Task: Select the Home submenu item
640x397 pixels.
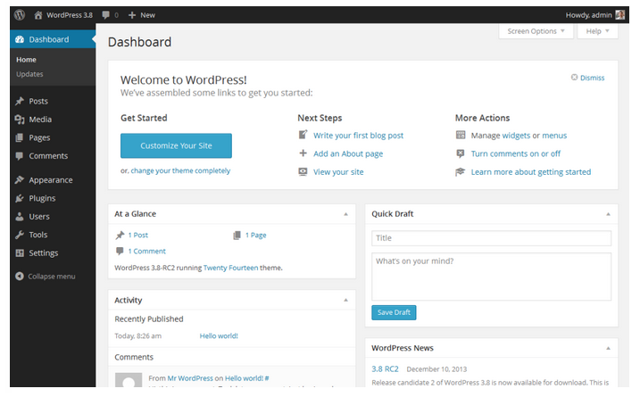Action: click(26, 60)
